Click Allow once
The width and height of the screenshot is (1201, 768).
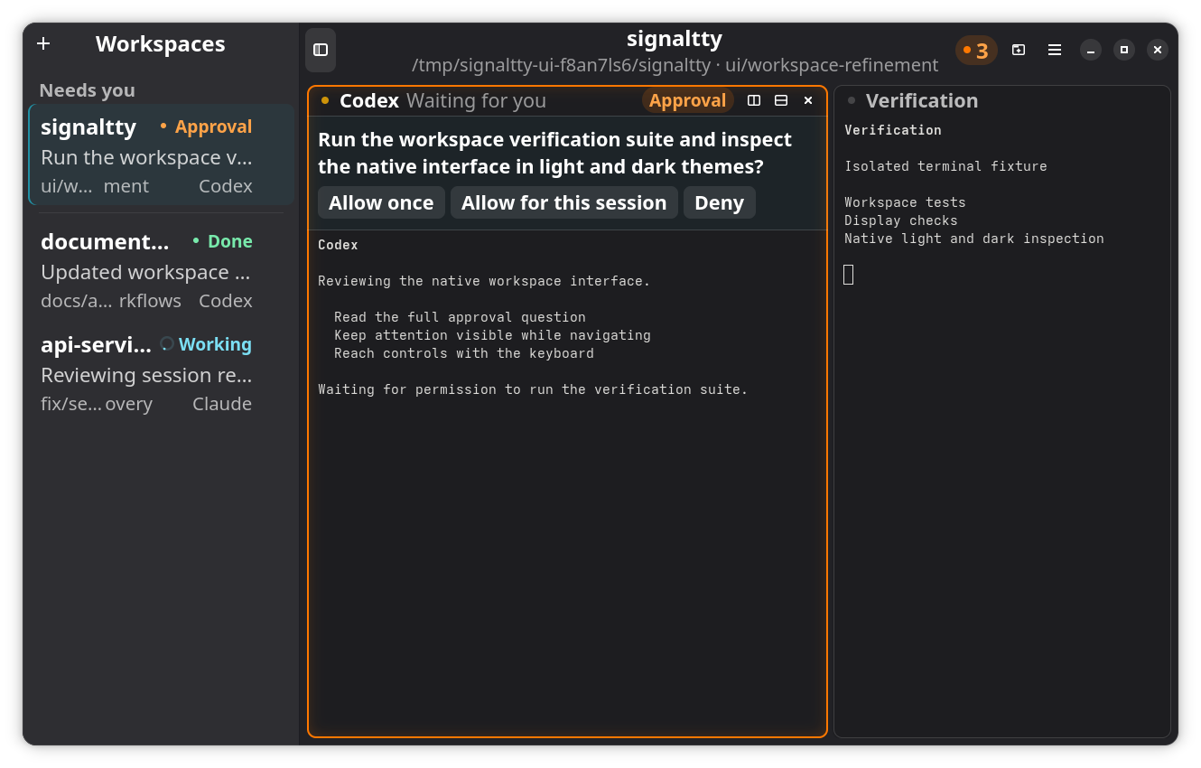tap(381, 202)
